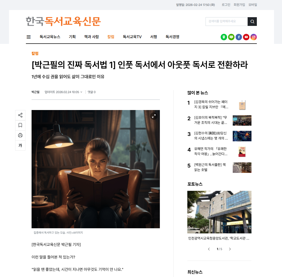Open the Instagram icon

coord(254,37)
